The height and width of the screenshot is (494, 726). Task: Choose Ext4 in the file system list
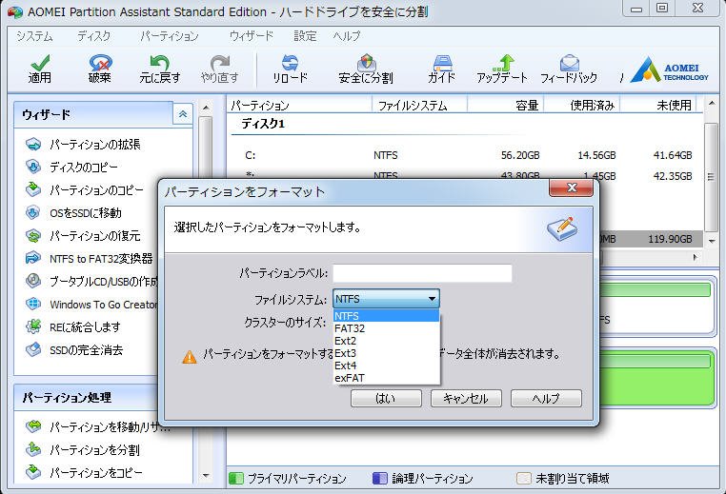click(x=386, y=366)
